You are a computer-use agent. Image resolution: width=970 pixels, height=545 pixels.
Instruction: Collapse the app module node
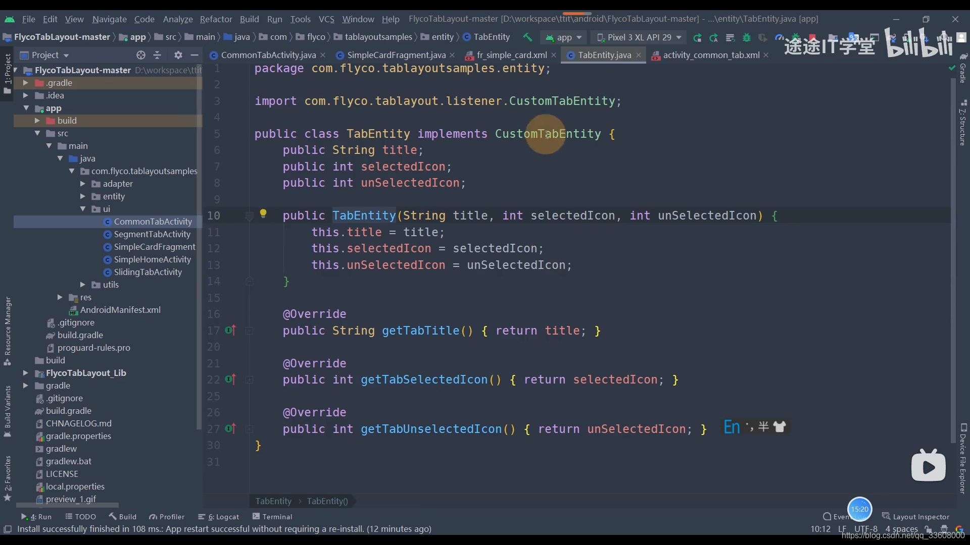[26, 108]
